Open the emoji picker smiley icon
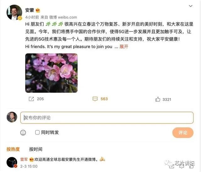The width and height of the screenshot is (201, 172). pos(23,133)
